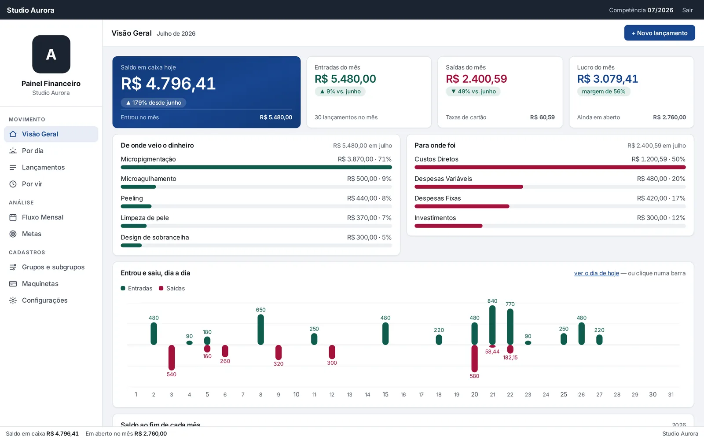704x440 pixels.
Task: Click the '179% desde junho' badge
Action: tap(154, 103)
